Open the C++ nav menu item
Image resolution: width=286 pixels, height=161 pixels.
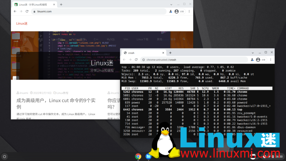pos(96,39)
